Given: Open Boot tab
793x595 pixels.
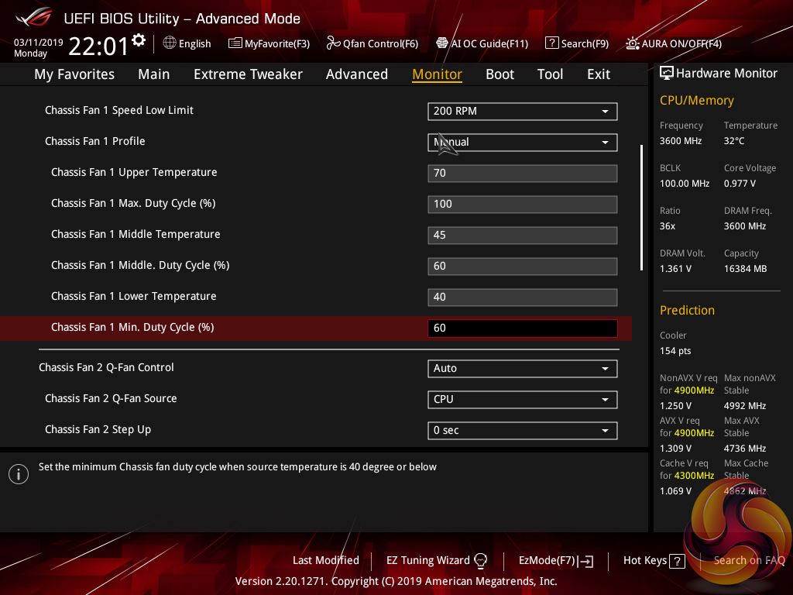Looking at the screenshot, I should click(499, 74).
